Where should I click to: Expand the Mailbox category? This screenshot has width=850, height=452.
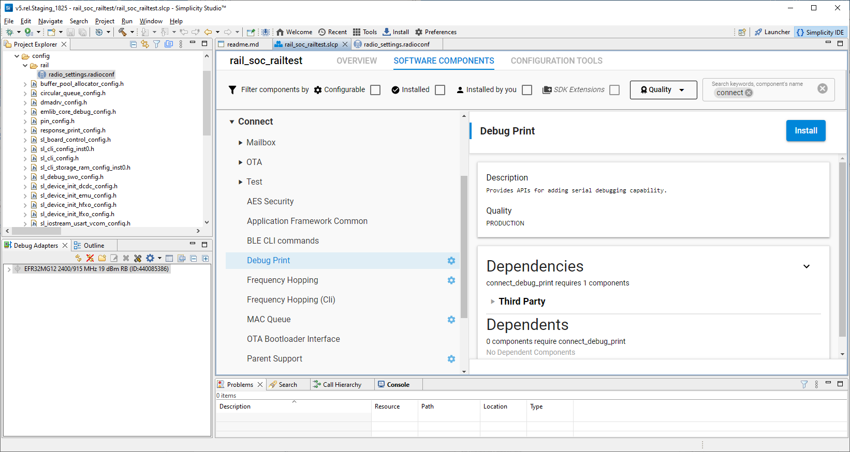point(241,143)
